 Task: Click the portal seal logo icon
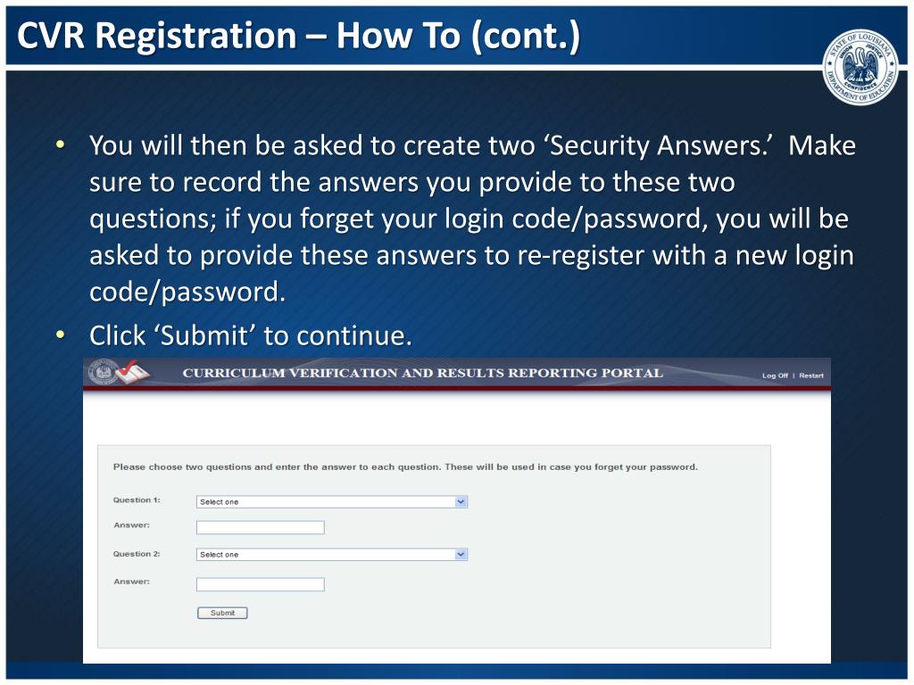coord(103,372)
